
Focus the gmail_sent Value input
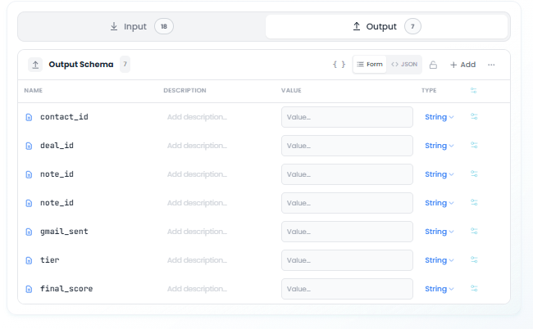(x=347, y=232)
